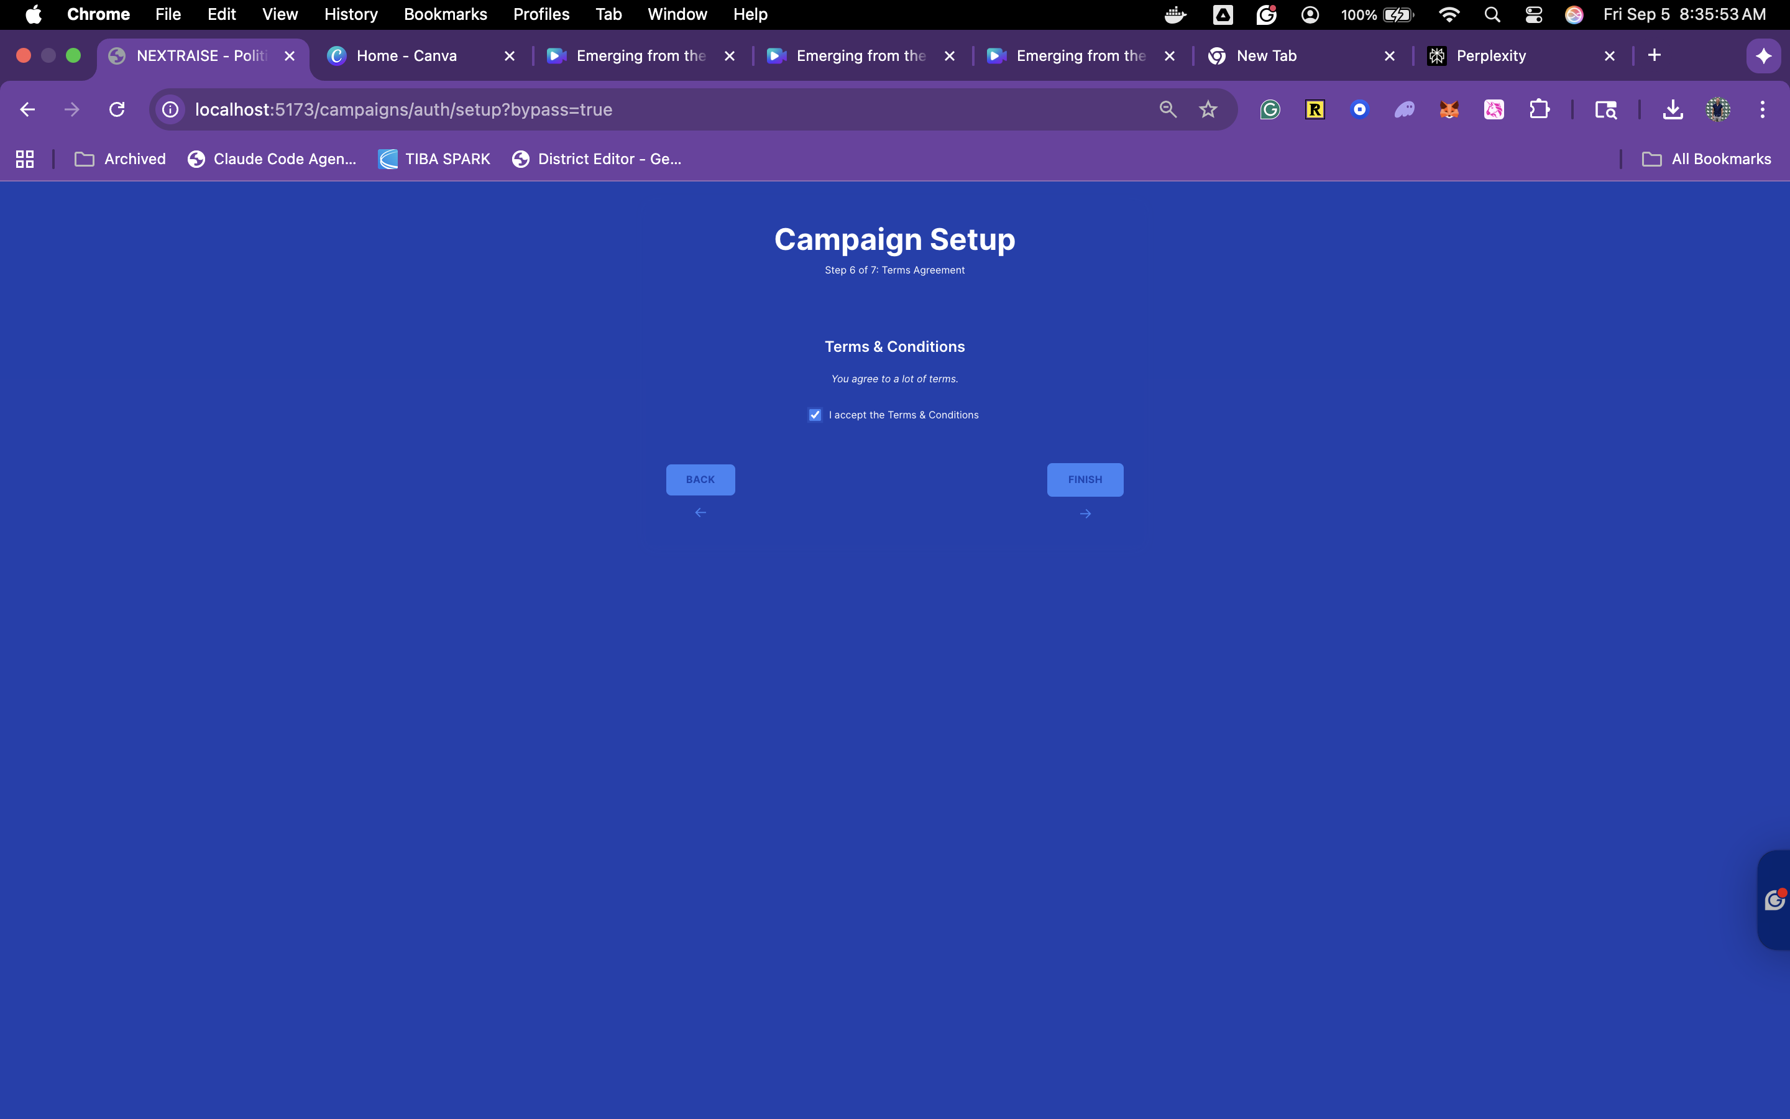Open the TIBA SPARK bookmark

pos(434,159)
